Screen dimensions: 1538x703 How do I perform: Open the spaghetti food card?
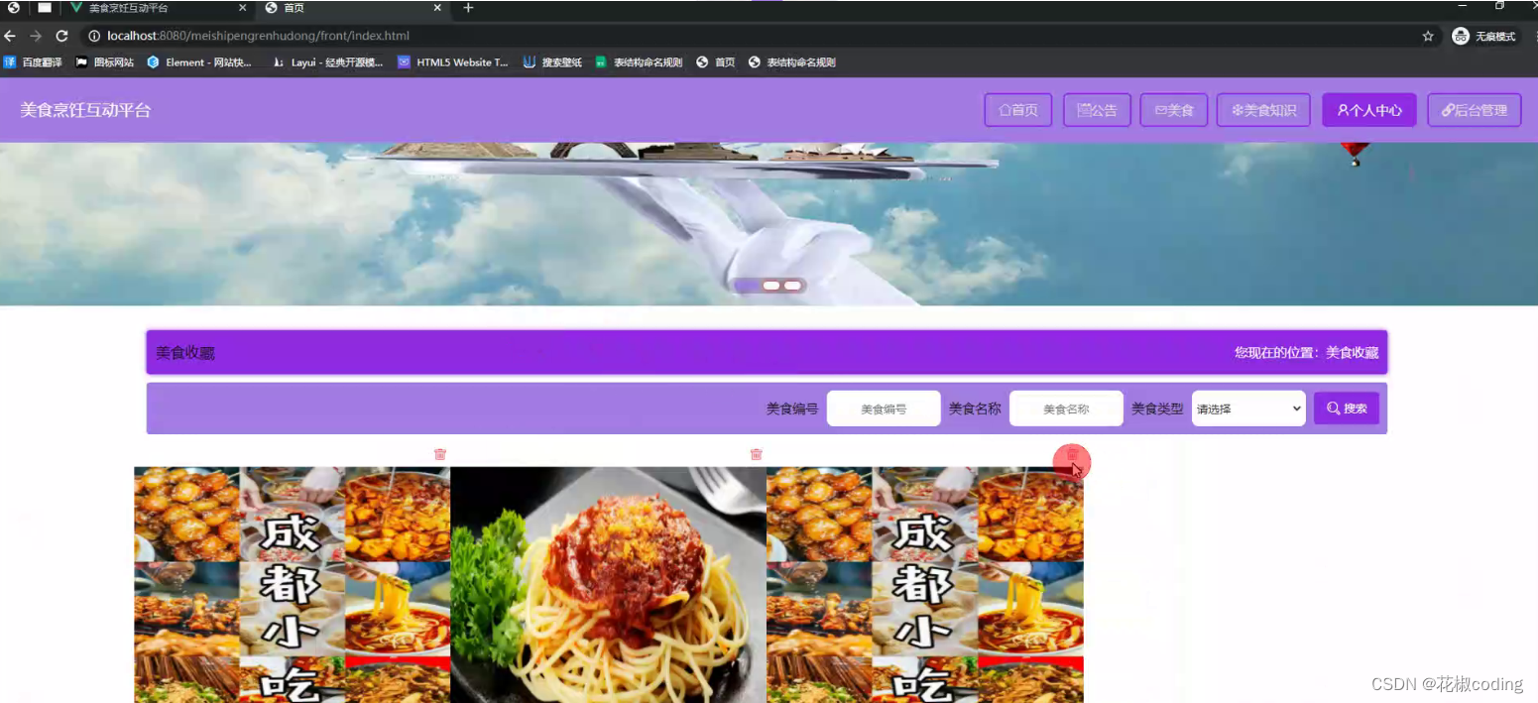608,585
